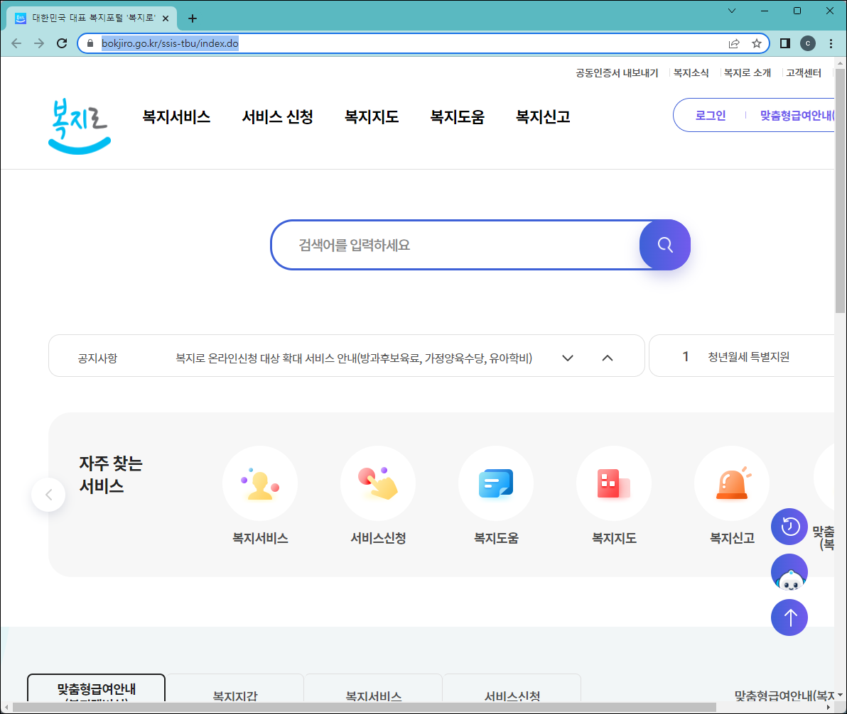Click the previous arrow on 자주 찾는 서비스 carousel
This screenshot has height=714, width=847.
click(48, 494)
